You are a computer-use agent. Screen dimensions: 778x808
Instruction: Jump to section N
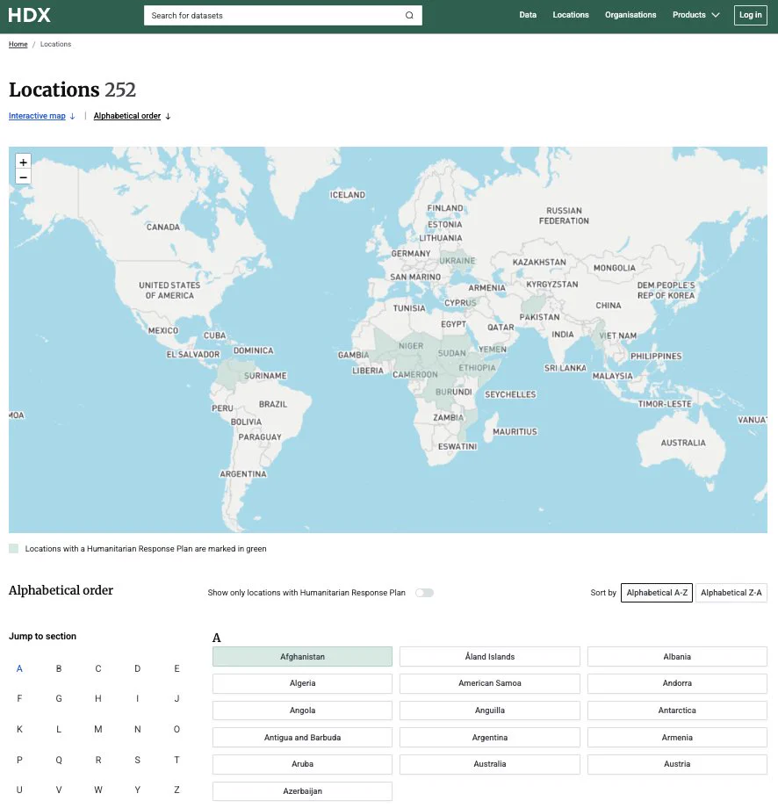[x=138, y=729]
